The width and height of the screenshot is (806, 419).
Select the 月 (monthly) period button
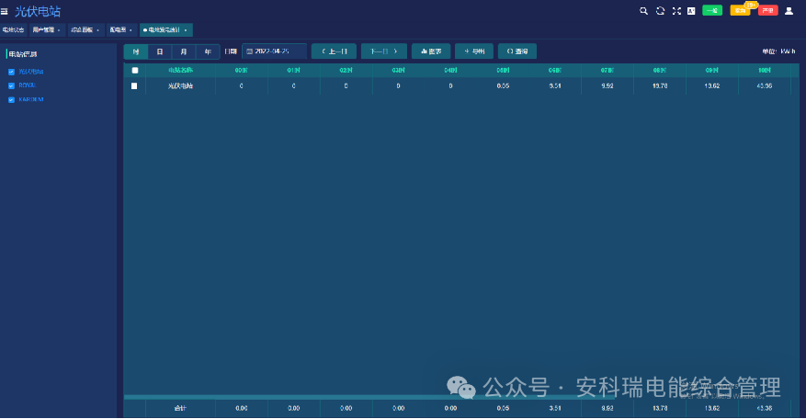pyautogui.click(x=184, y=51)
